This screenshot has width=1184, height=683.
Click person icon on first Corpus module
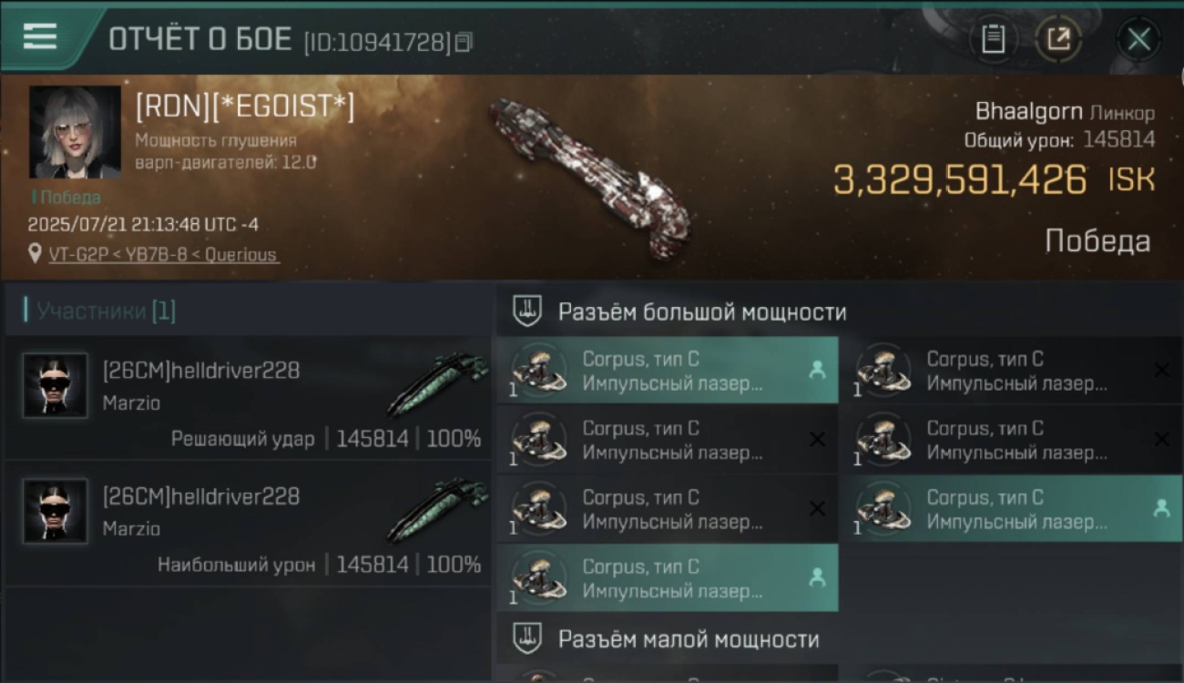(x=817, y=370)
